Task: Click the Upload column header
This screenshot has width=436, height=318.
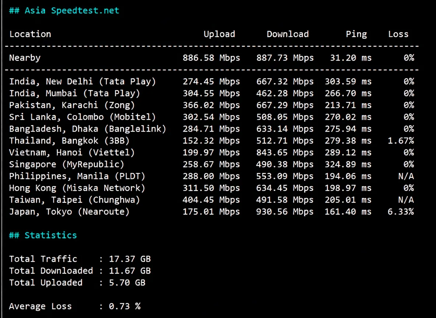Action: click(219, 34)
